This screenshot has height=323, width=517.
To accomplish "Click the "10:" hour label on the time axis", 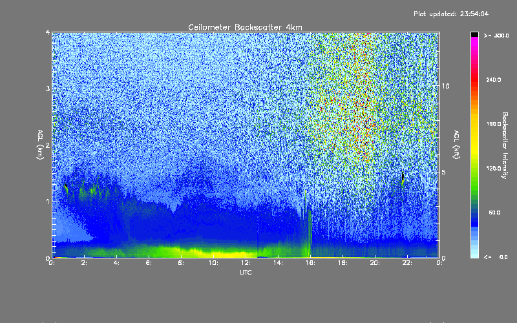I will pos(213,263).
